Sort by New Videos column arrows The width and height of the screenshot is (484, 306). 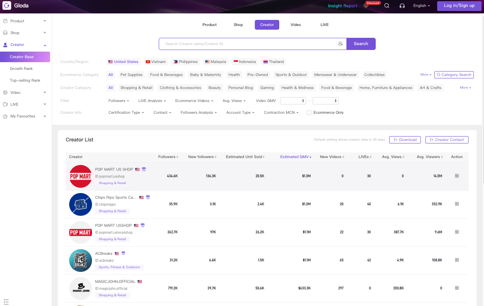343,157
